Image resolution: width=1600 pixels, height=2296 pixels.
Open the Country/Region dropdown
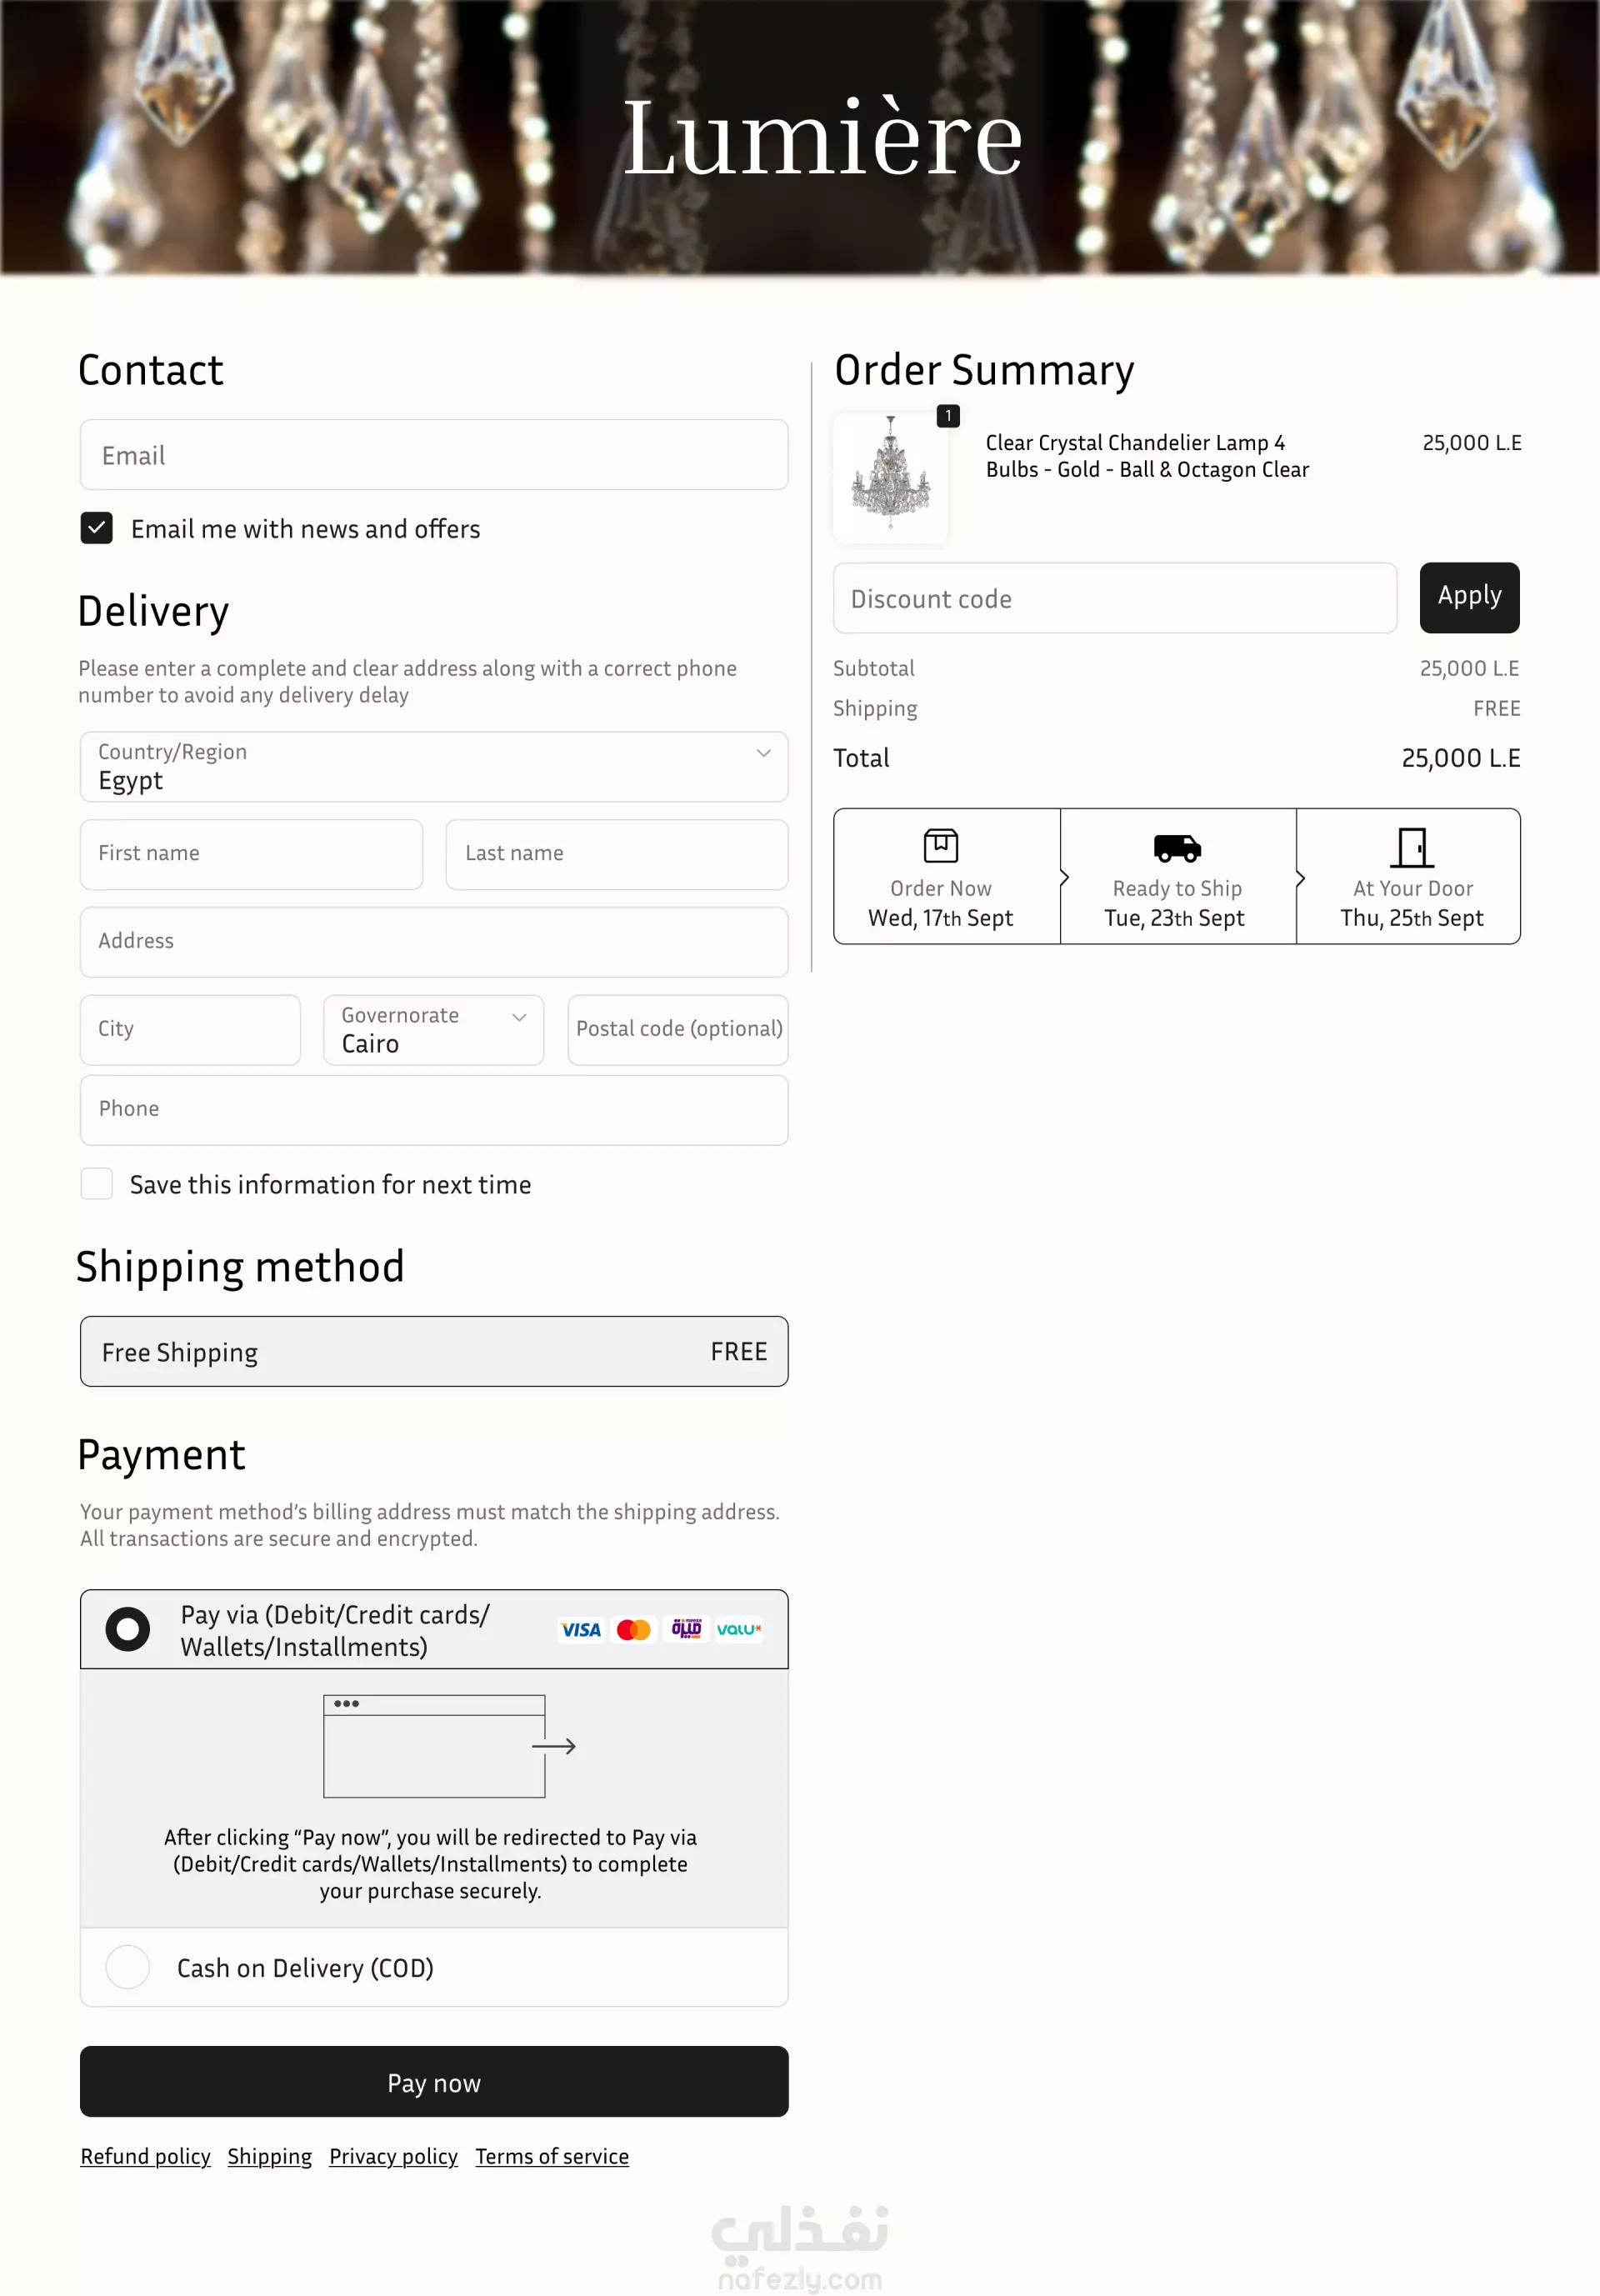coord(434,767)
